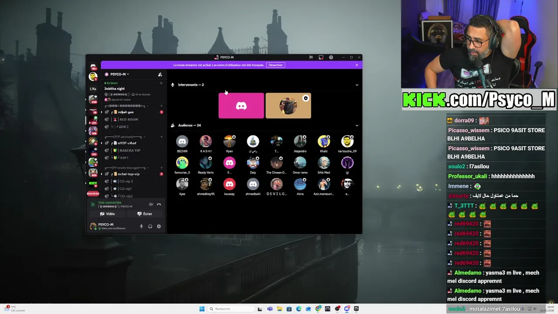Screen dimensions: 558x314
Task: Open audience member Ready Vertx avatar
Action: point(206,163)
